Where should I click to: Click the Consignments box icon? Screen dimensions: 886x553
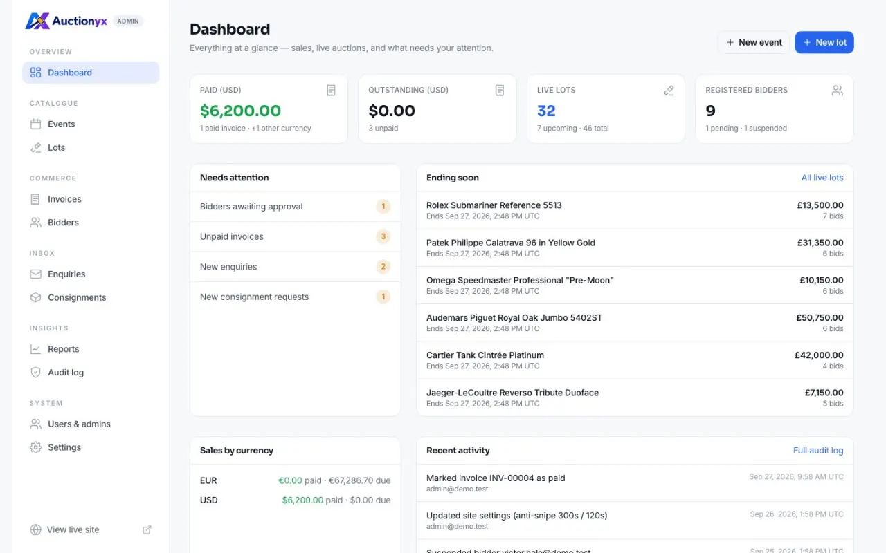coord(35,298)
